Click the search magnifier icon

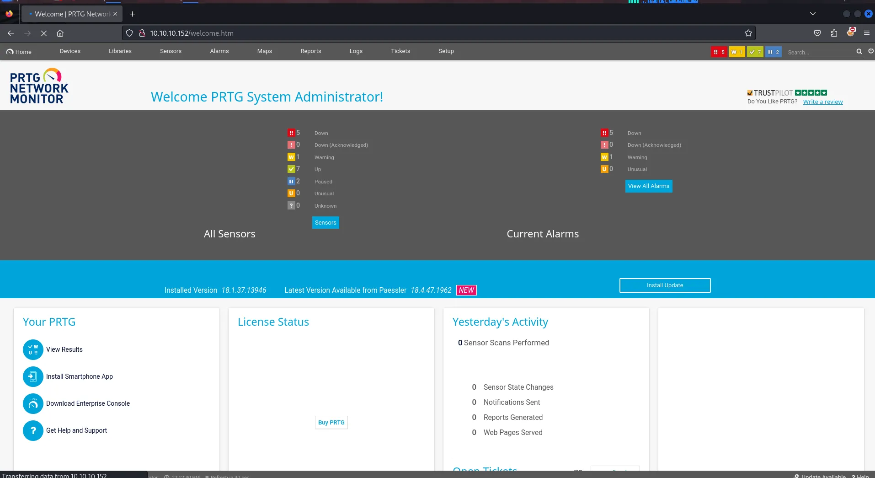point(859,52)
